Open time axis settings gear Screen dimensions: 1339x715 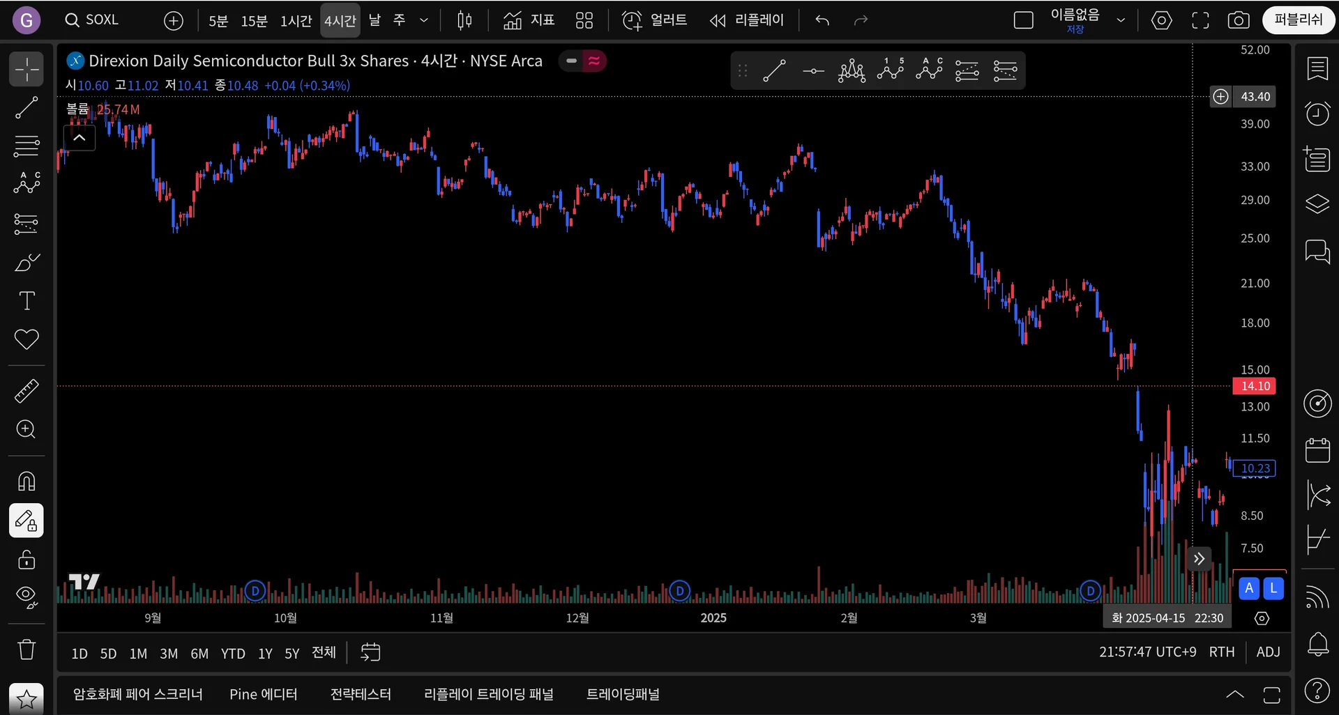1262,618
